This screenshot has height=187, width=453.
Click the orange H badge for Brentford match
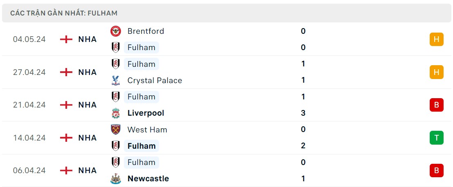pyautogui.click(x=436, y=40)
